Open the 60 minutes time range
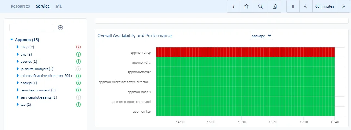 pyautogui.click(x=325, y=6)
